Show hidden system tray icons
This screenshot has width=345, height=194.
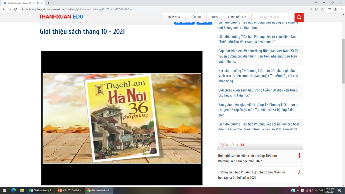point(298,190)
